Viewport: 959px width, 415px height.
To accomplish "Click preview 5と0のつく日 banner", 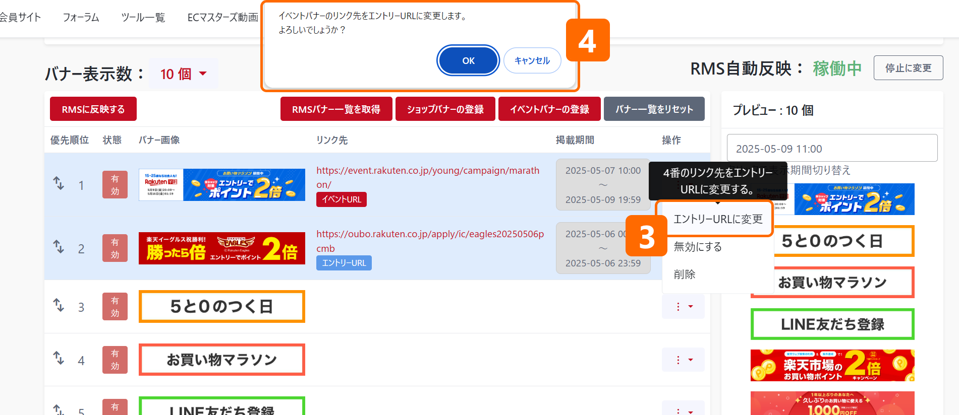I will coord(843,241).
